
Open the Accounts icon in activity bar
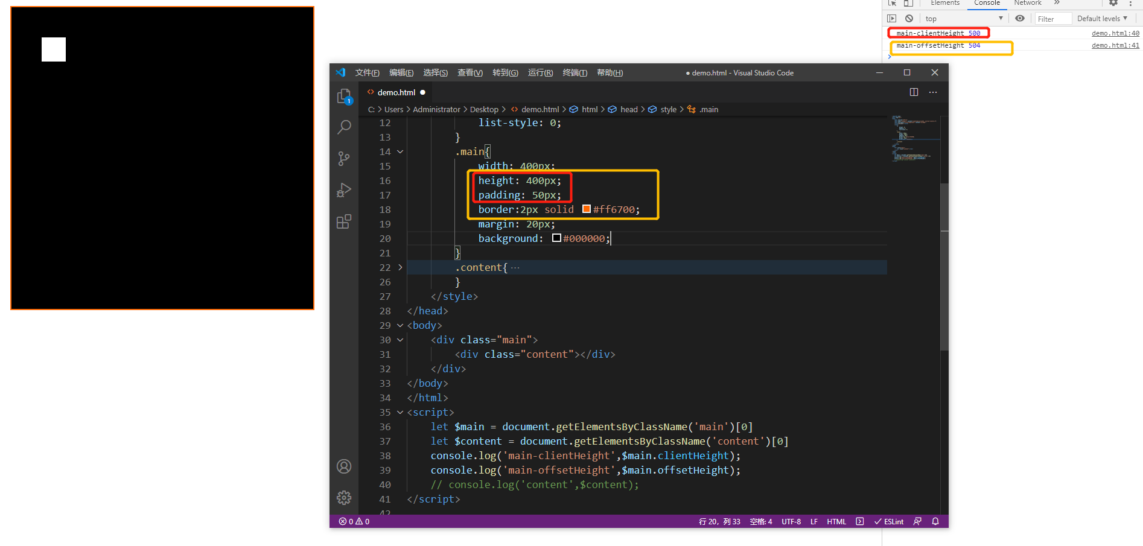click(x=344, y=466)
